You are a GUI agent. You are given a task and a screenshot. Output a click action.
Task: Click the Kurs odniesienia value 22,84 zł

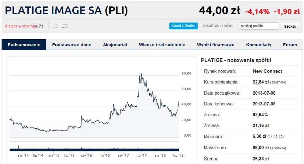tap(261, 82)
